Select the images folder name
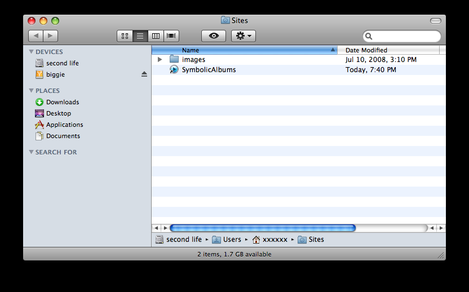The height and width of the screenshot is (292, 469). click(x=193, y=60)
